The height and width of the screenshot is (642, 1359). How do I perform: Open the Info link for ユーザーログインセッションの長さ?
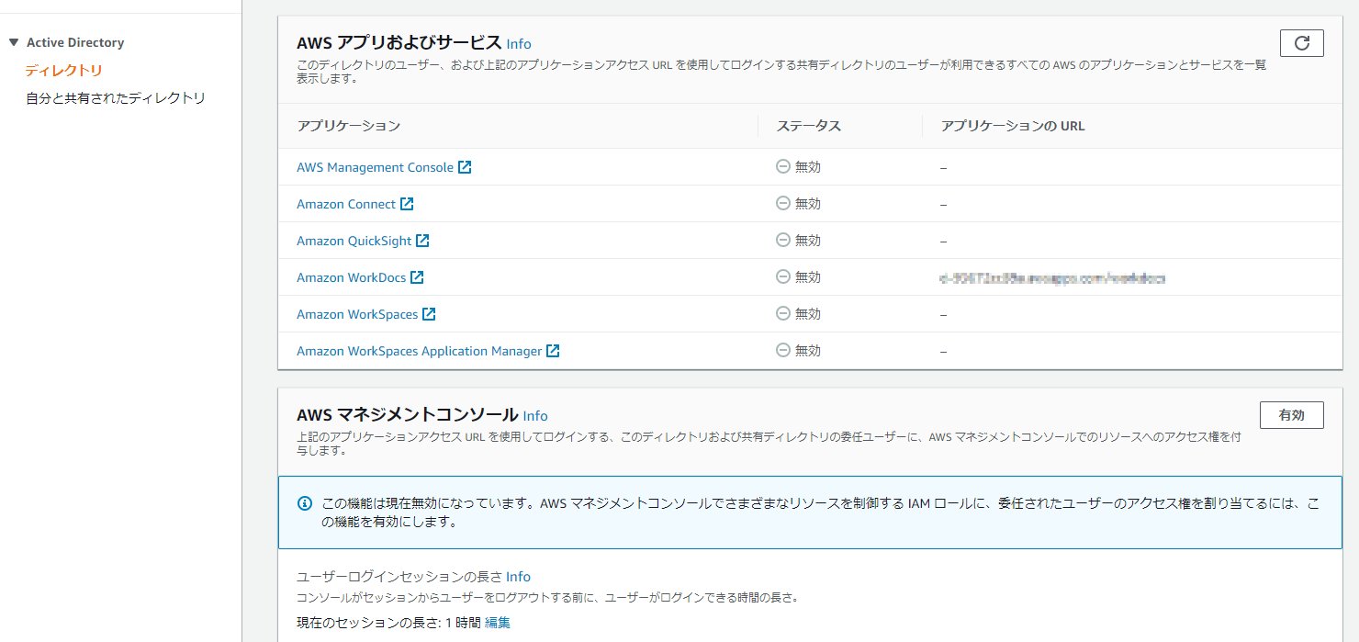point(520,576)
